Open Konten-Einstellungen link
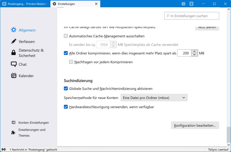This screenshot has height=152, width=231. (33, 122)
